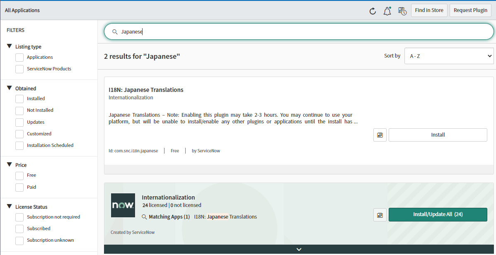Click the Matching Apps (1) label
The height and width of the screenshot is (255, 496).
[x=169, y=217]
